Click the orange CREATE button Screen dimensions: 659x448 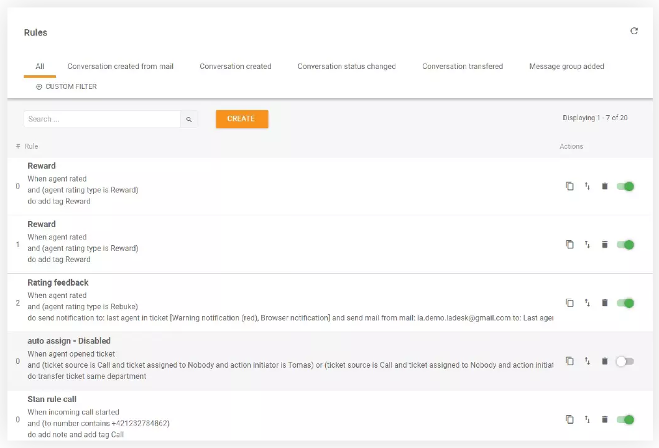(242, 119)
